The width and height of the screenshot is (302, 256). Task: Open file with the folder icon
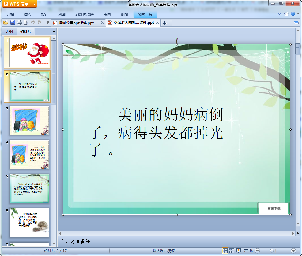point(6,23)
